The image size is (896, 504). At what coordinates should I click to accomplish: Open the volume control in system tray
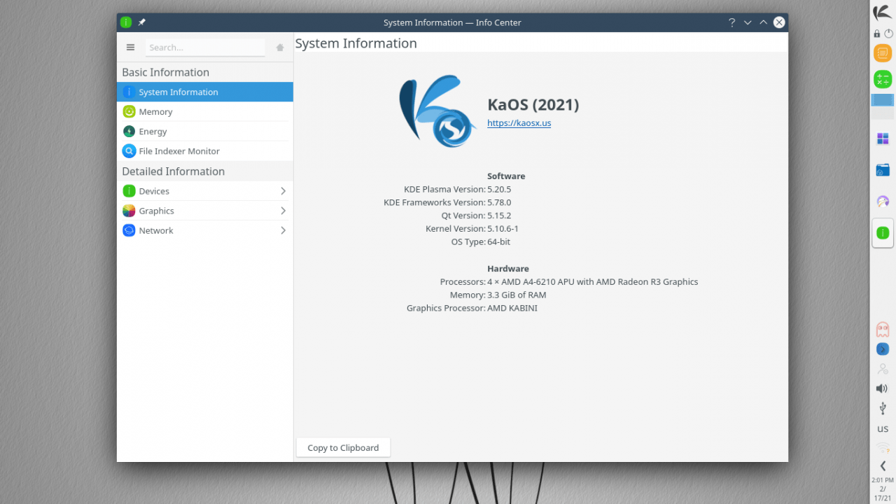[882, 388]
